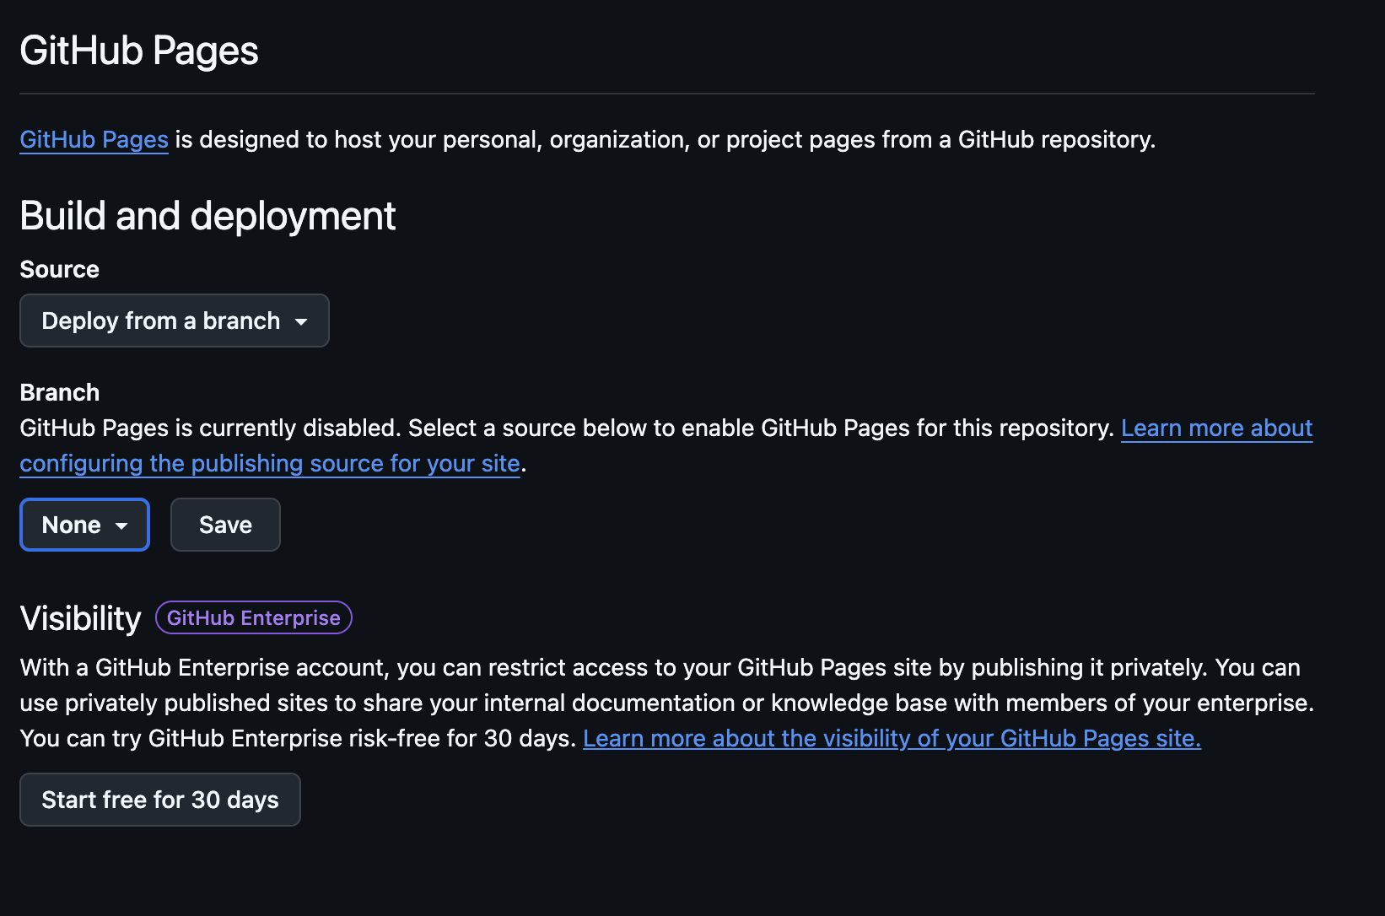Click Start free for 30 days button

(x=160, y=800)
